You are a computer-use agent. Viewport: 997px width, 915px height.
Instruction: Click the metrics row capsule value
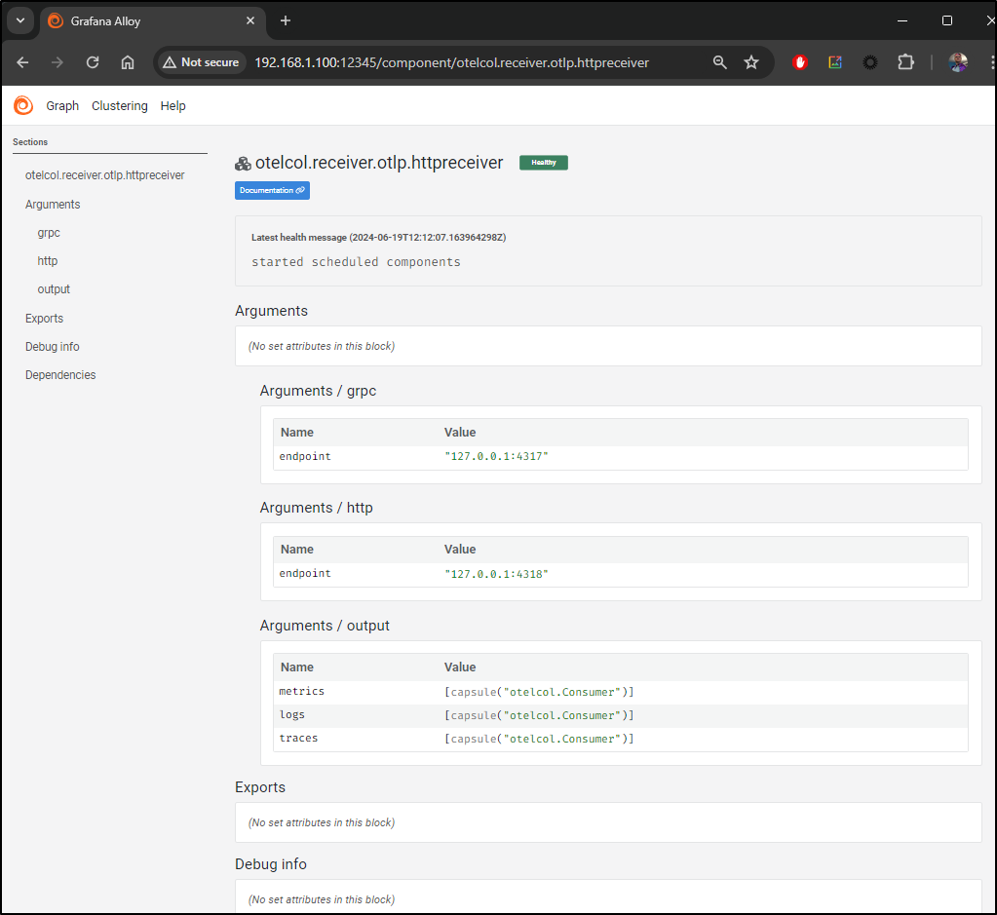539,692
